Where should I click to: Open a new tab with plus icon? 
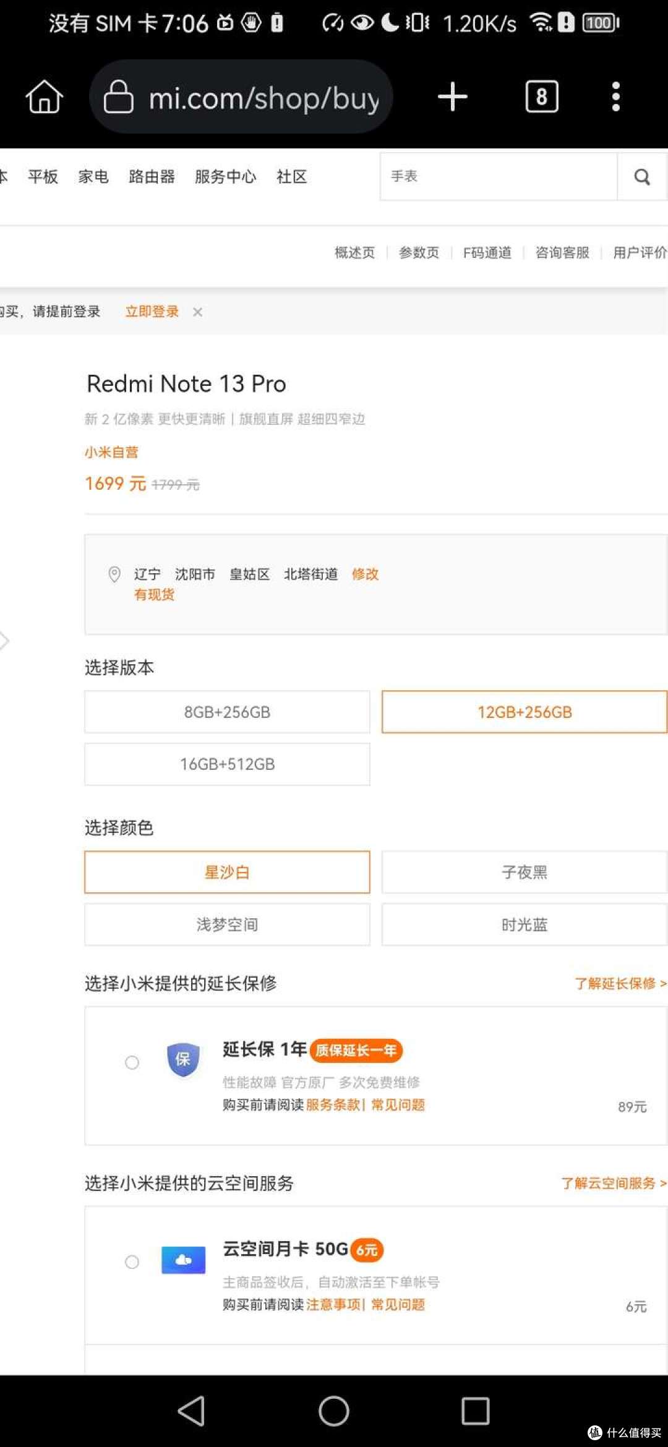(453, 97)
